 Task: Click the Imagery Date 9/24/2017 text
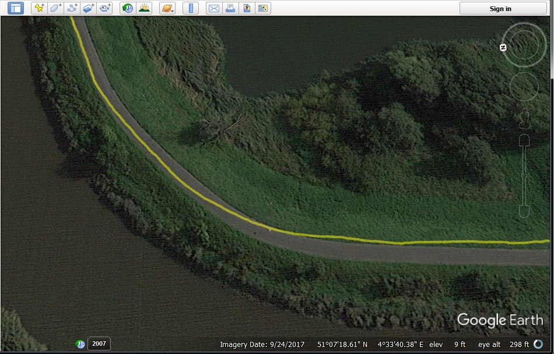pos(262,345)
